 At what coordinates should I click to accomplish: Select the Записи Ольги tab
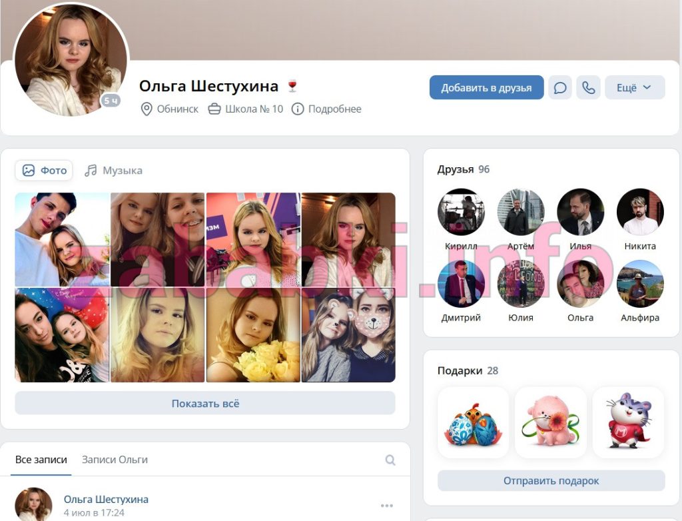tap(115, 460)
